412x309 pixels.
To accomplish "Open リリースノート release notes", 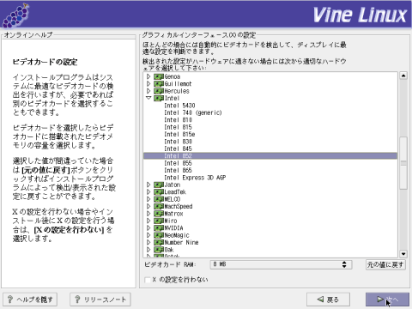I will [x=100, y=300].
